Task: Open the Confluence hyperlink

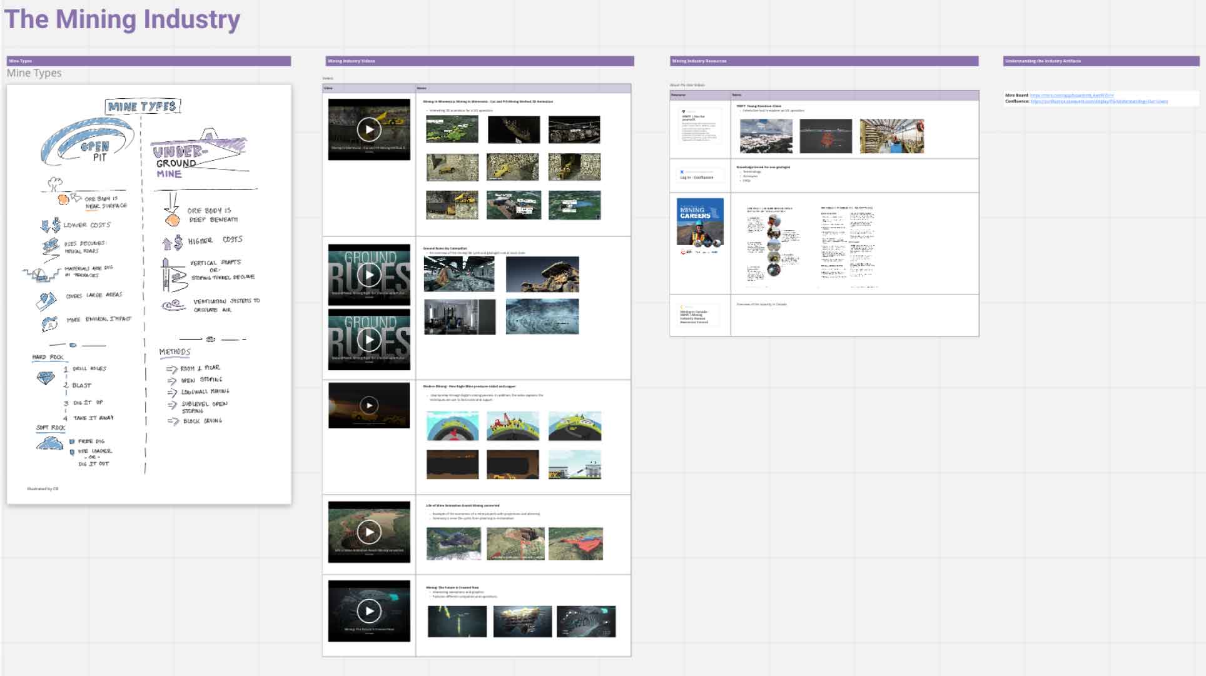Action: tap(1098, 101)
